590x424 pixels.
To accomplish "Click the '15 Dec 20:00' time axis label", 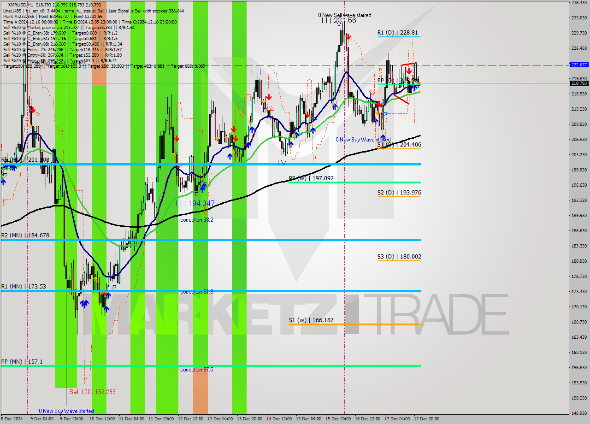I will pos(338,419).
